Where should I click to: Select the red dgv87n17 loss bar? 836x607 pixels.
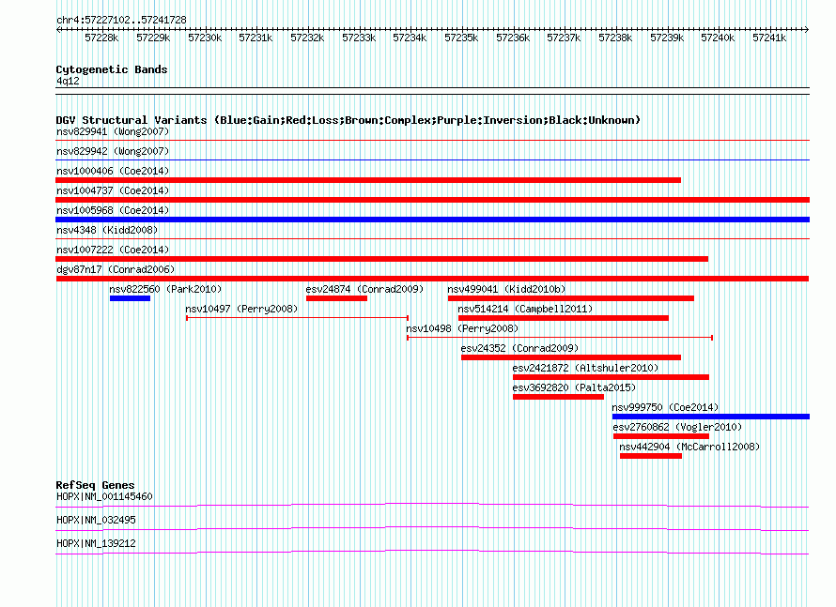point(432,279)
